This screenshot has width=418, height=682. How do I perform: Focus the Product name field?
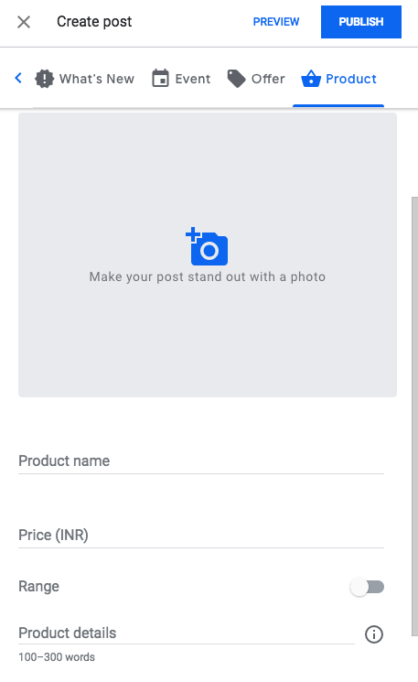click(201, 461)
